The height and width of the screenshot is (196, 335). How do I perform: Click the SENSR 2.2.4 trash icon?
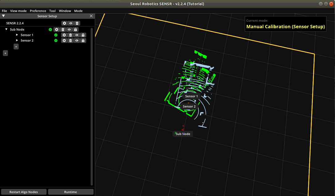click(77, 23)
